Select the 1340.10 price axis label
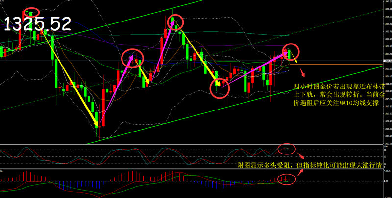The width and height of the screenshot is (392, 198). click(388, 9)
